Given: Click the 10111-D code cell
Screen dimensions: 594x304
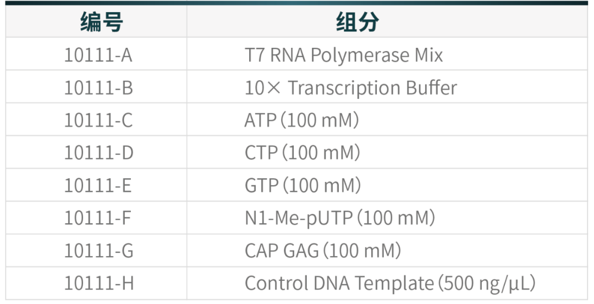Looking at the screenshot, I should coord(96,152).
